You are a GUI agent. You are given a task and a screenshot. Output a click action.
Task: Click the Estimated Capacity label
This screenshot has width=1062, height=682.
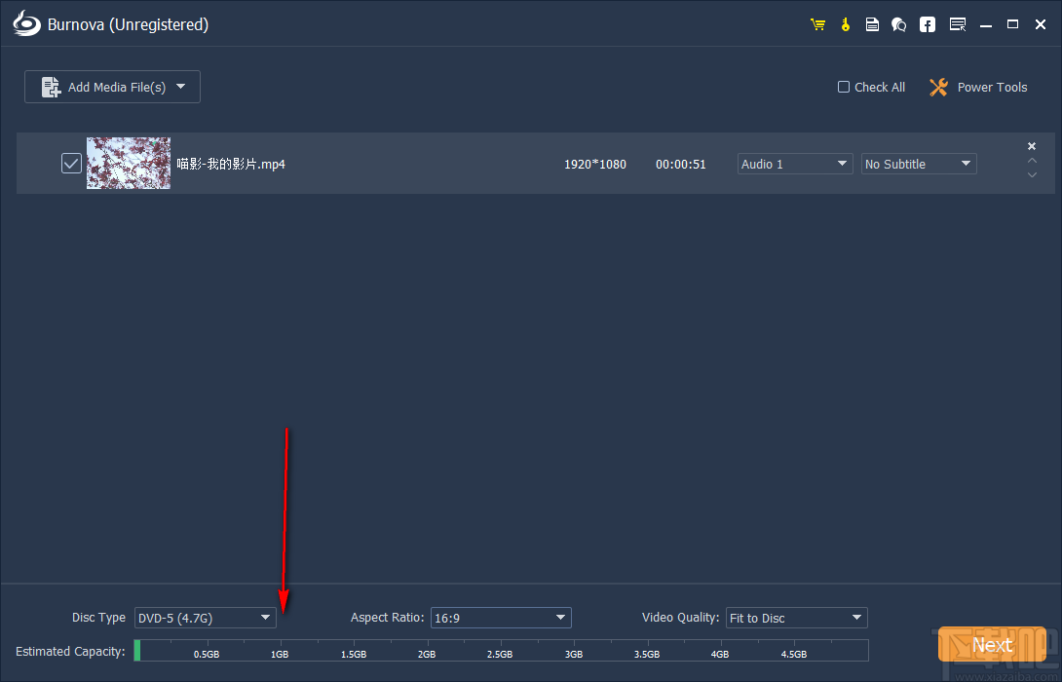(x=70, y=652)
